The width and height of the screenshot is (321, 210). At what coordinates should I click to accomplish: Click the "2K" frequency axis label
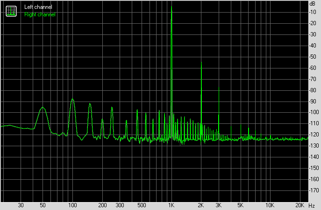click(x=201, y=205)
